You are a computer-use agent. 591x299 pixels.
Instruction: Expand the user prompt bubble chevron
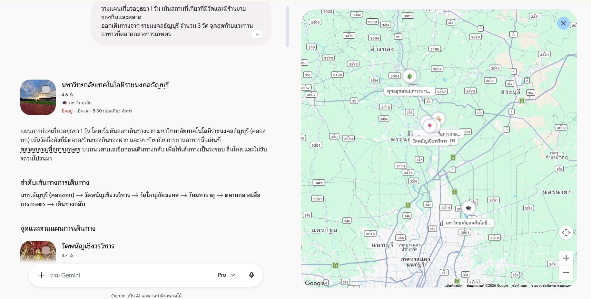tap(257, 34)
